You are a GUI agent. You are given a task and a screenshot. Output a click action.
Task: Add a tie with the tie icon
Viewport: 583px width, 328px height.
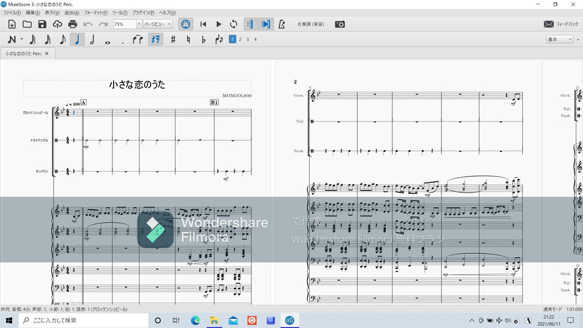point(138,39)
